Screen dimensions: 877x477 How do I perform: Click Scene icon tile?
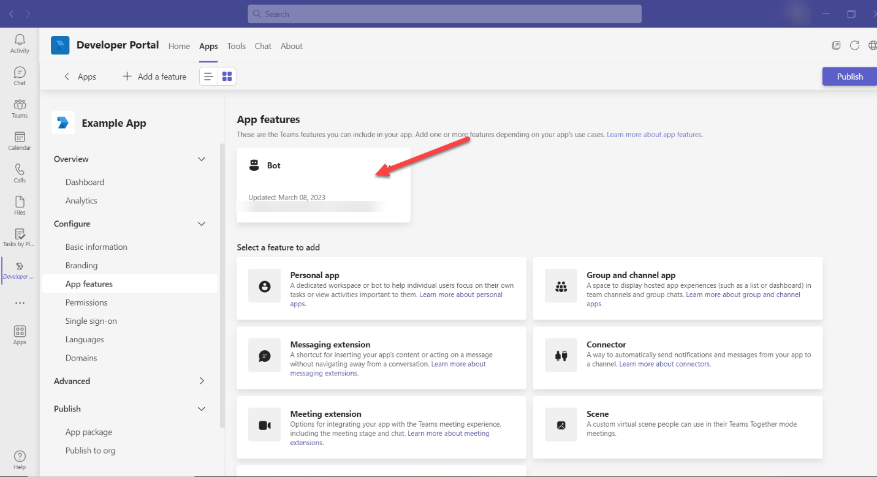(x=561, y=425)
